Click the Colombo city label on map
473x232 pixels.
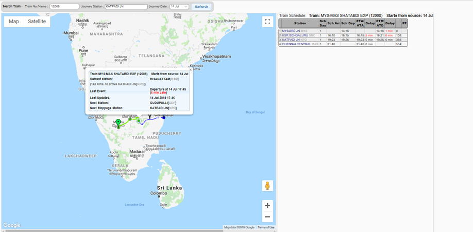[x=159, y=193]
